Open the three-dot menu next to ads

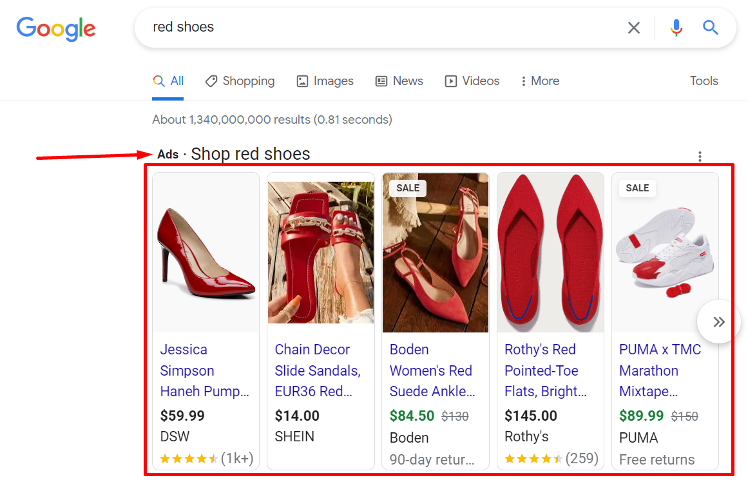(x=700, y=156)
